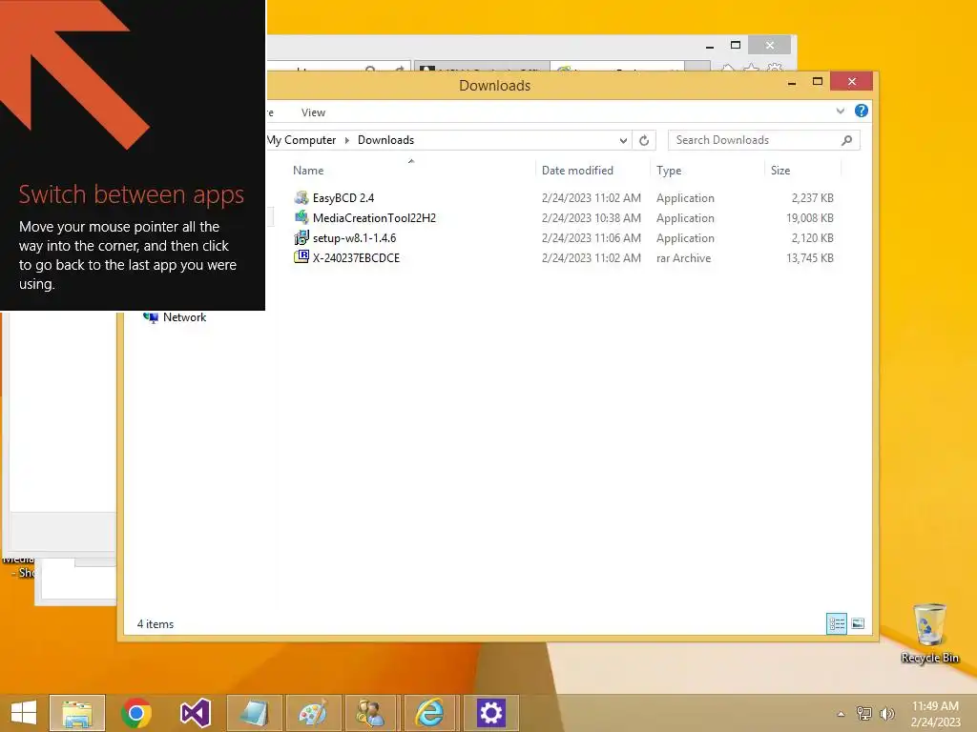This screenshot has width=977, height=732.
Task: Click the 4 items status bar text
Action: coord(156,624)
